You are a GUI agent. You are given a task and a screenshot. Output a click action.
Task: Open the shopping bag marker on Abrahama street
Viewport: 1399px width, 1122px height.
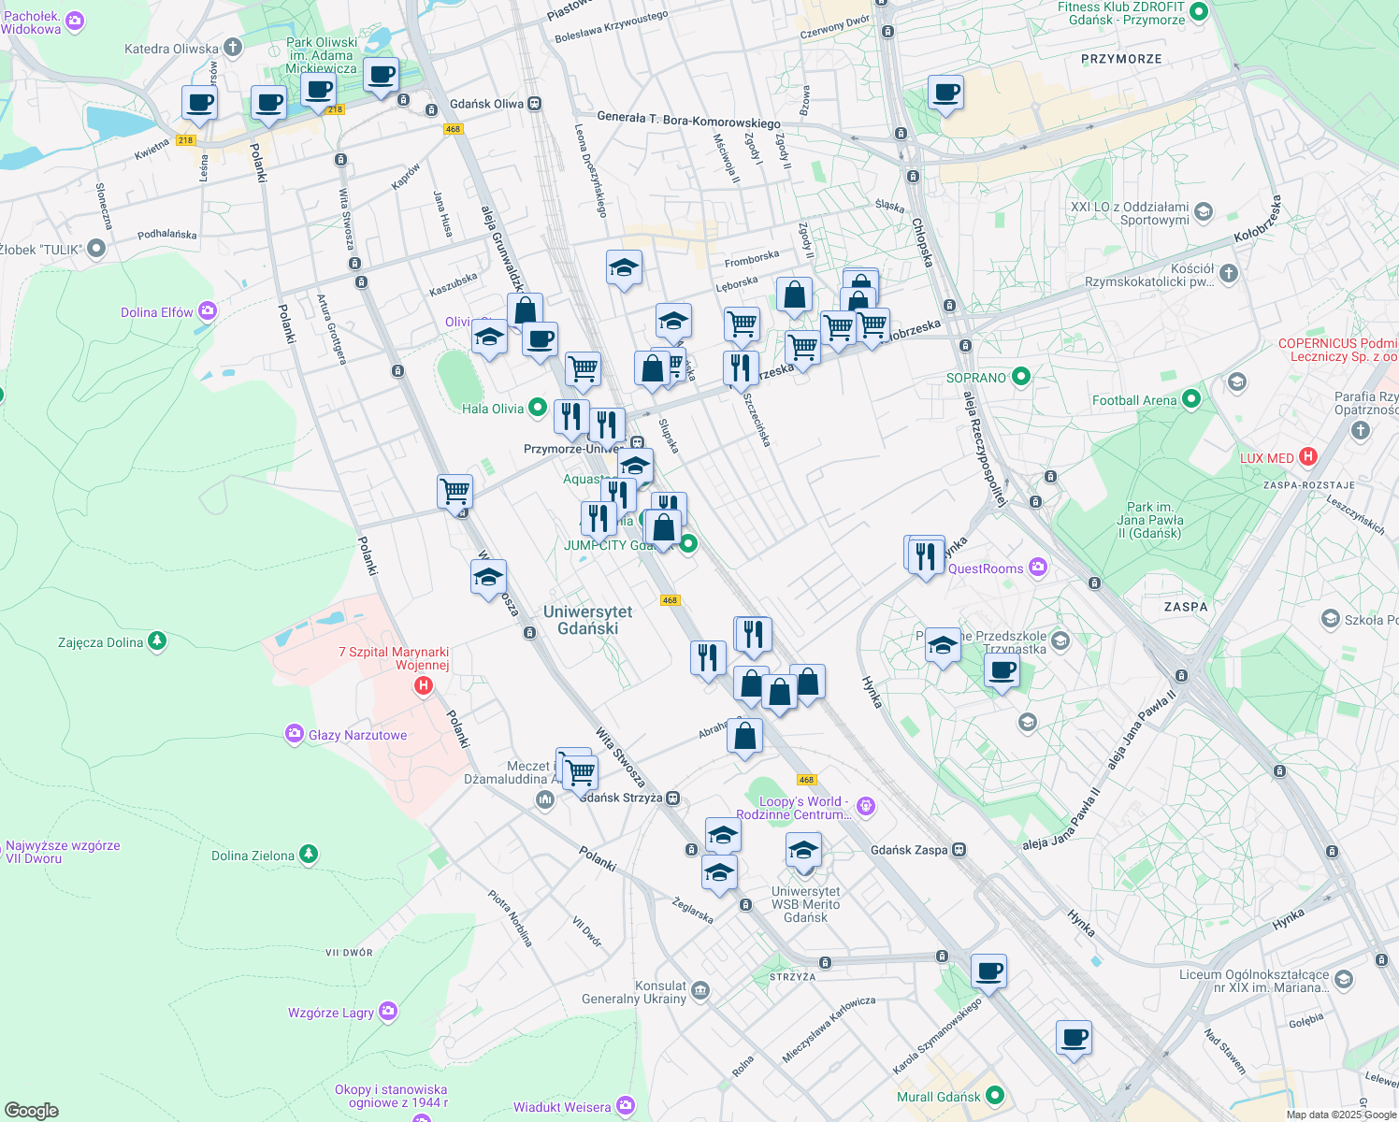pos(744,736)
